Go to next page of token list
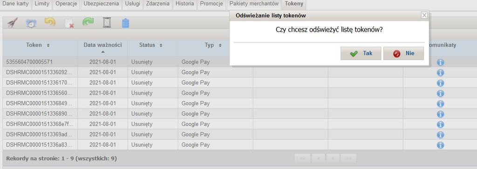 click(x=333, y=158)
